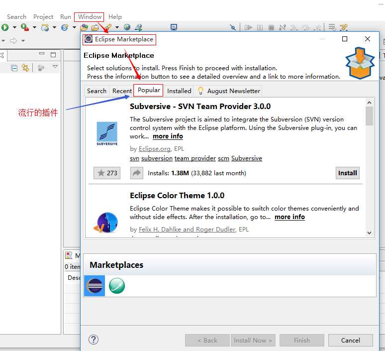Viewport: 385px width, 351px height.
Task: Click the Subversive plugin logo thumbnail
Action: tap(107, 134)
